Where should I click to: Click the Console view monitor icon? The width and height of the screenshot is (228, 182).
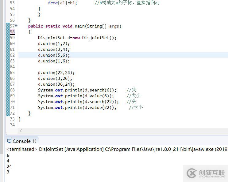(x=9, y=141)
